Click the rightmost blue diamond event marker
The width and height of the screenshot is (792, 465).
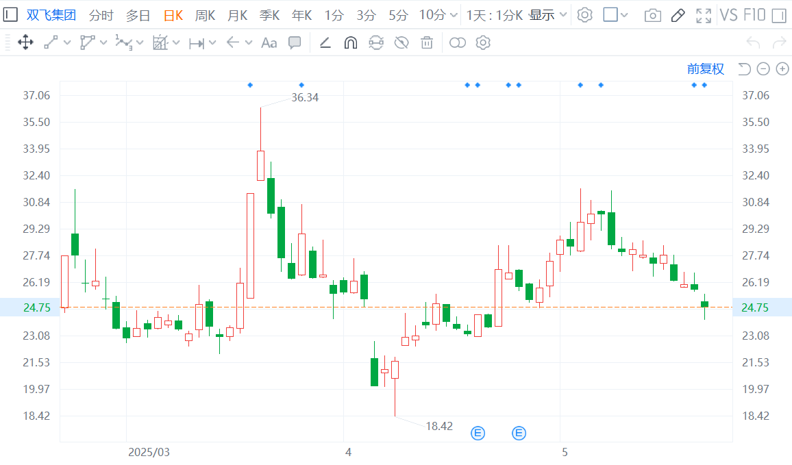[x=704, y=85]
